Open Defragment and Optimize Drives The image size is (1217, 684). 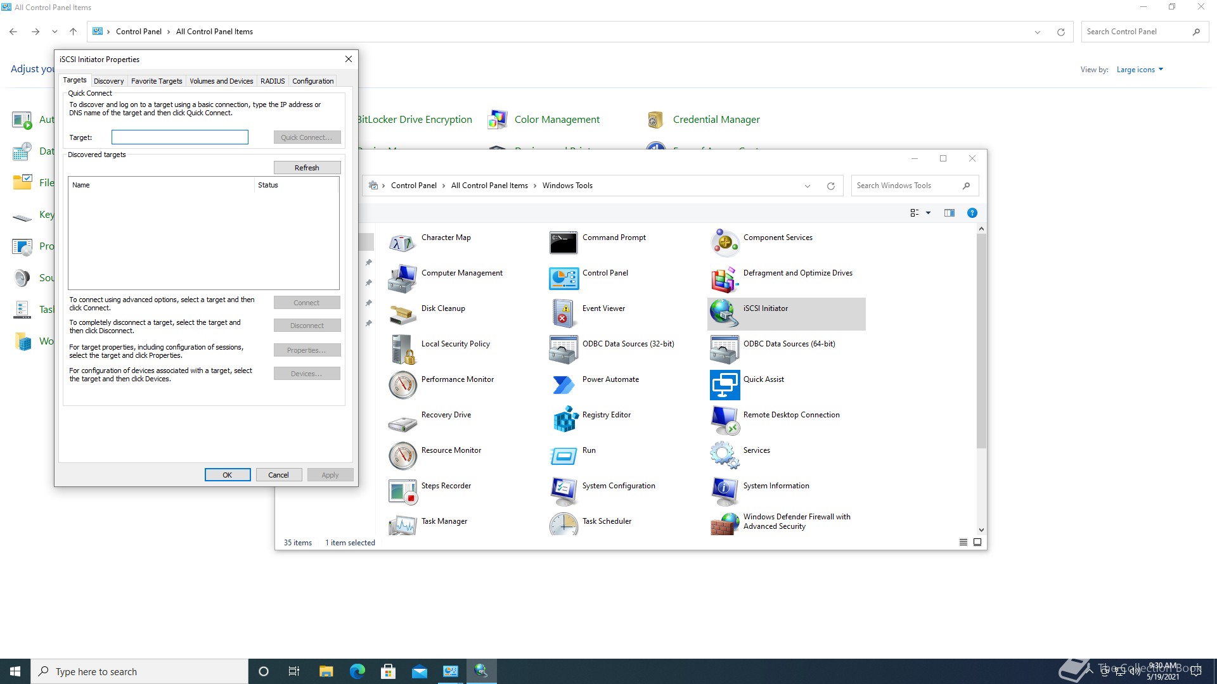(x=724, y=278)
